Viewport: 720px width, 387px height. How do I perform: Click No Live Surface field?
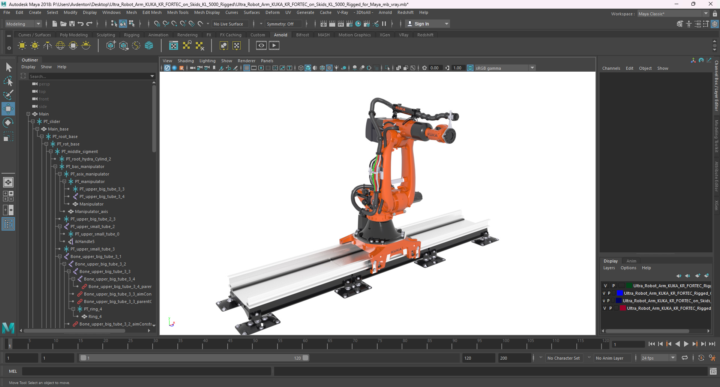[x=230, y=24]
